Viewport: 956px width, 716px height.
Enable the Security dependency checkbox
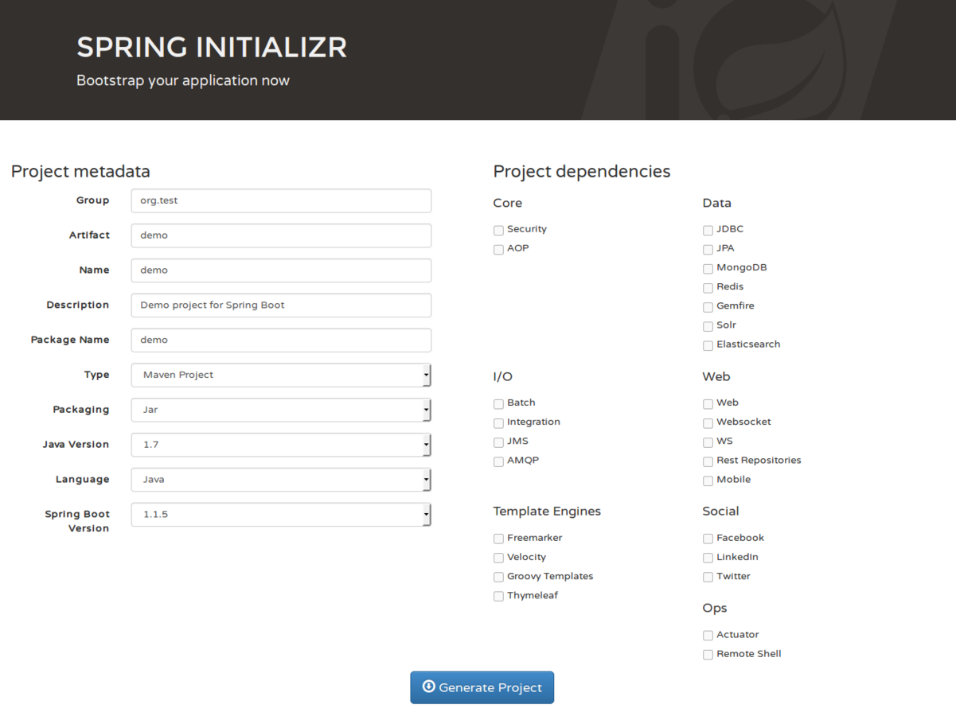(498, 230)
